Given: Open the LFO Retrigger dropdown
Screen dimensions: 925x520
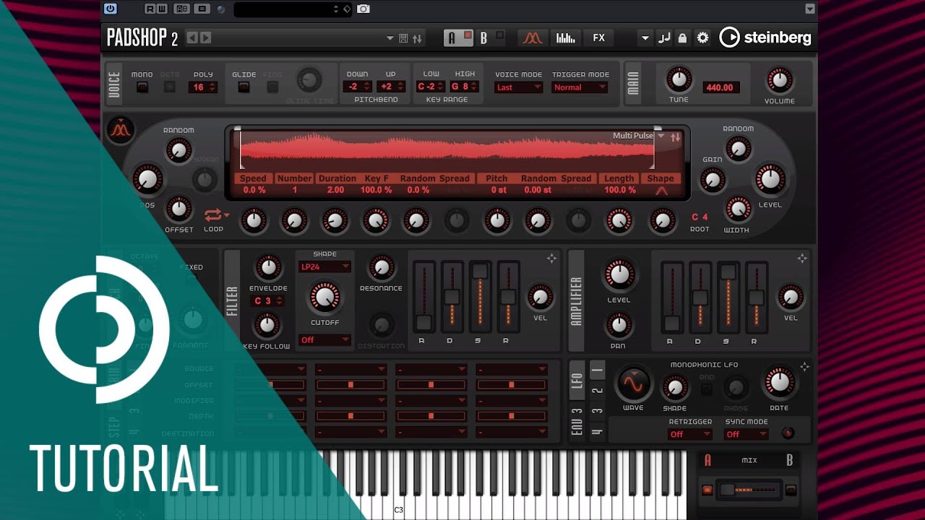Looking at the screenshot, I should coord(690,434).
